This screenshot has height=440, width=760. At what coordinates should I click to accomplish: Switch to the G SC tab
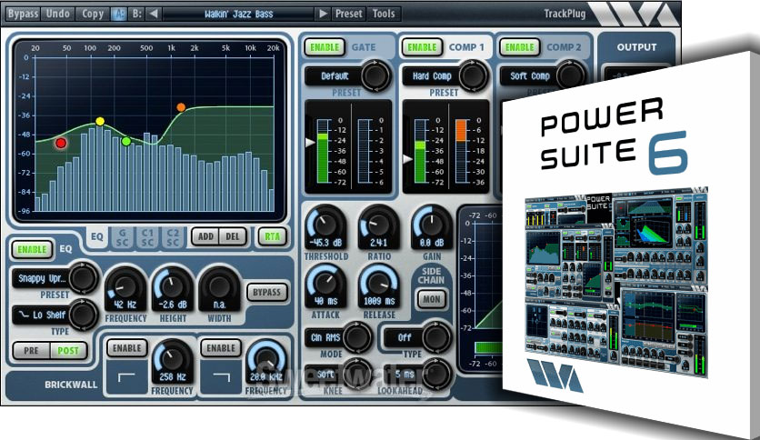pos(122,237)
